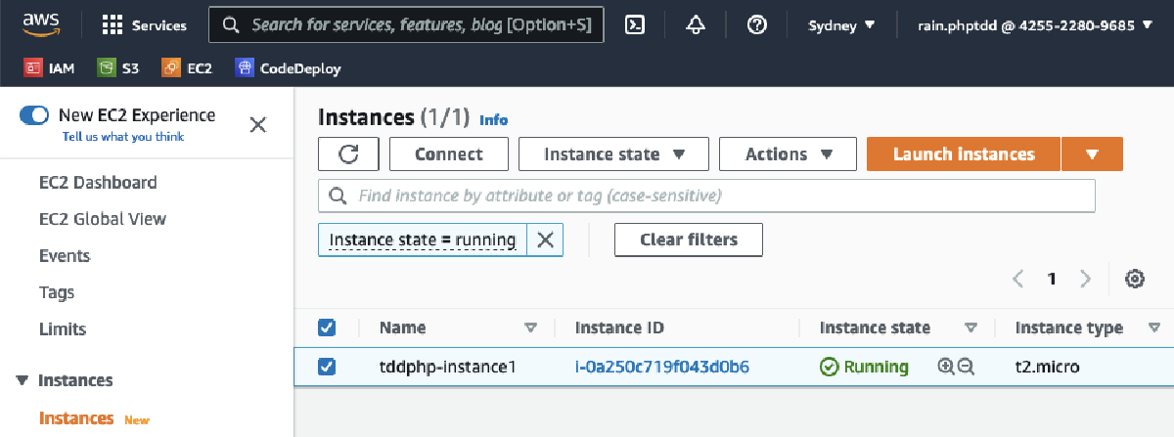This screenshot has height=437, width=1174.
Task: Open Instances page in sidebar
Action: coord(76,418)
